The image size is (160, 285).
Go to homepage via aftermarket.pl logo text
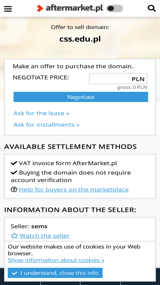(x=74, y=8)
